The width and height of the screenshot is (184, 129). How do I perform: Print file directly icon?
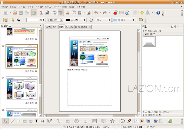(x=47, y=13)
